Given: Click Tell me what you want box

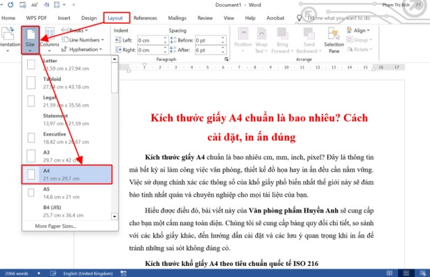Looking at the screenshot, I should coord(338,18).
